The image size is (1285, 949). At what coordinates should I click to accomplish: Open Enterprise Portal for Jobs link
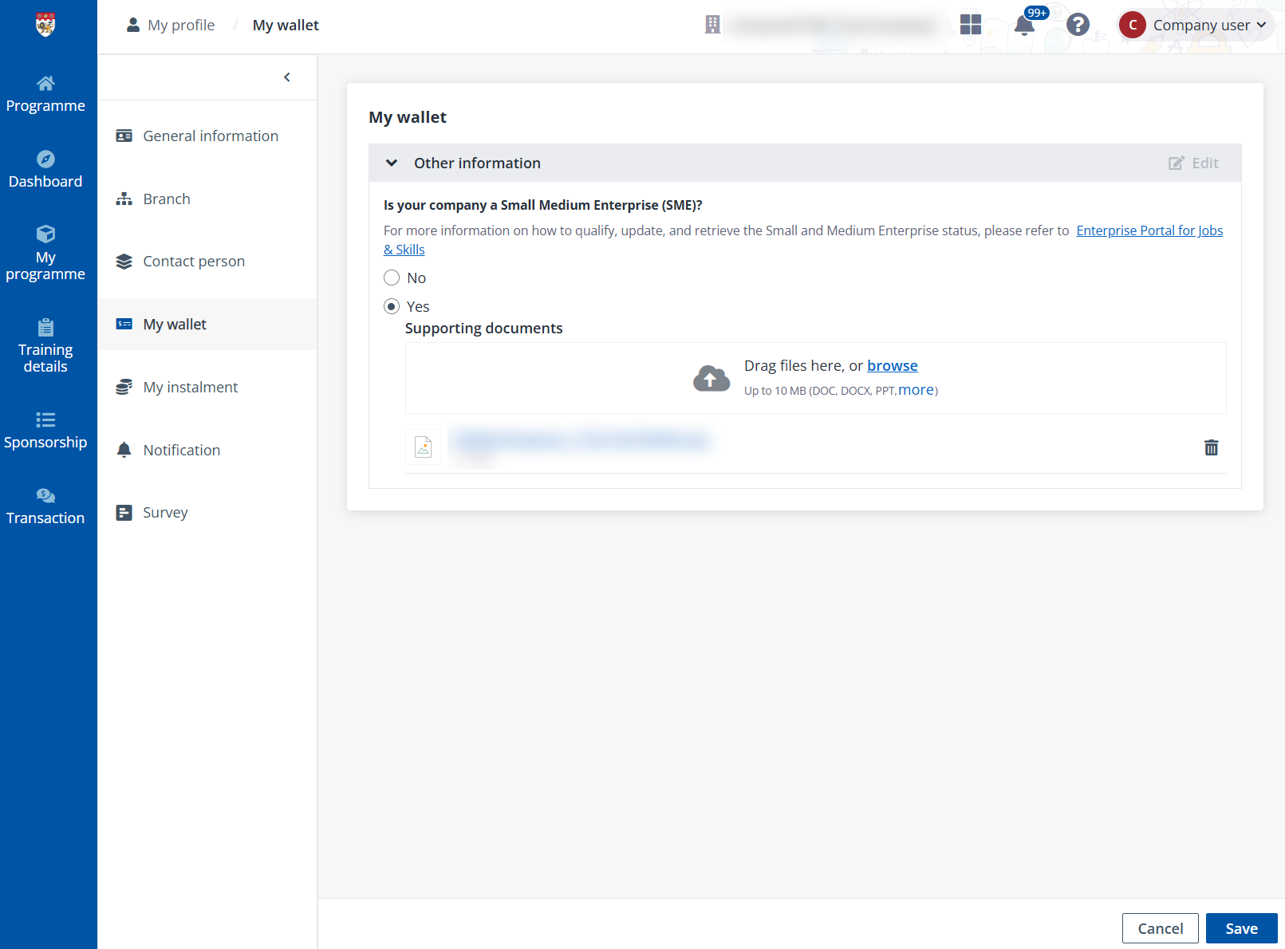[1149, 230]
